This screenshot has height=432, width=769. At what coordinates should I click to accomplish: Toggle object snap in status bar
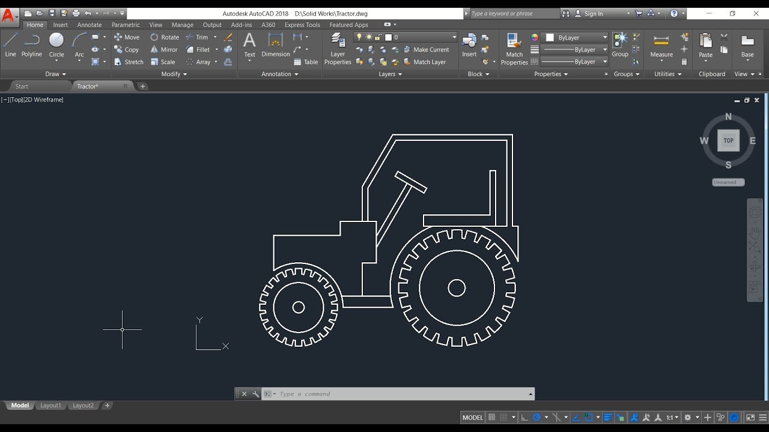tap(589, 418)
